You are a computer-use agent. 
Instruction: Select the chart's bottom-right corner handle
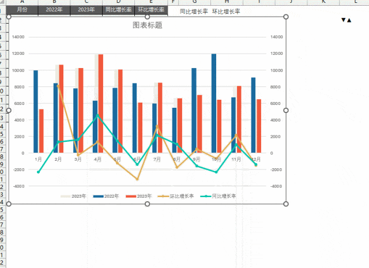coord(286,204)
